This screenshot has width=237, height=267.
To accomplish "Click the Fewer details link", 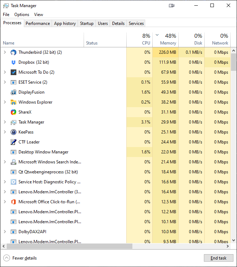I will click(x=25, y=258).
